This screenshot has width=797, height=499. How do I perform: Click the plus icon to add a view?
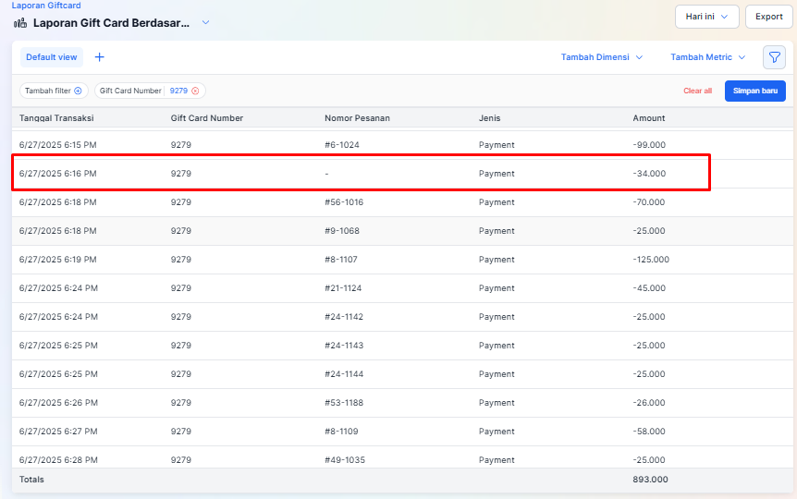[100, 57]
